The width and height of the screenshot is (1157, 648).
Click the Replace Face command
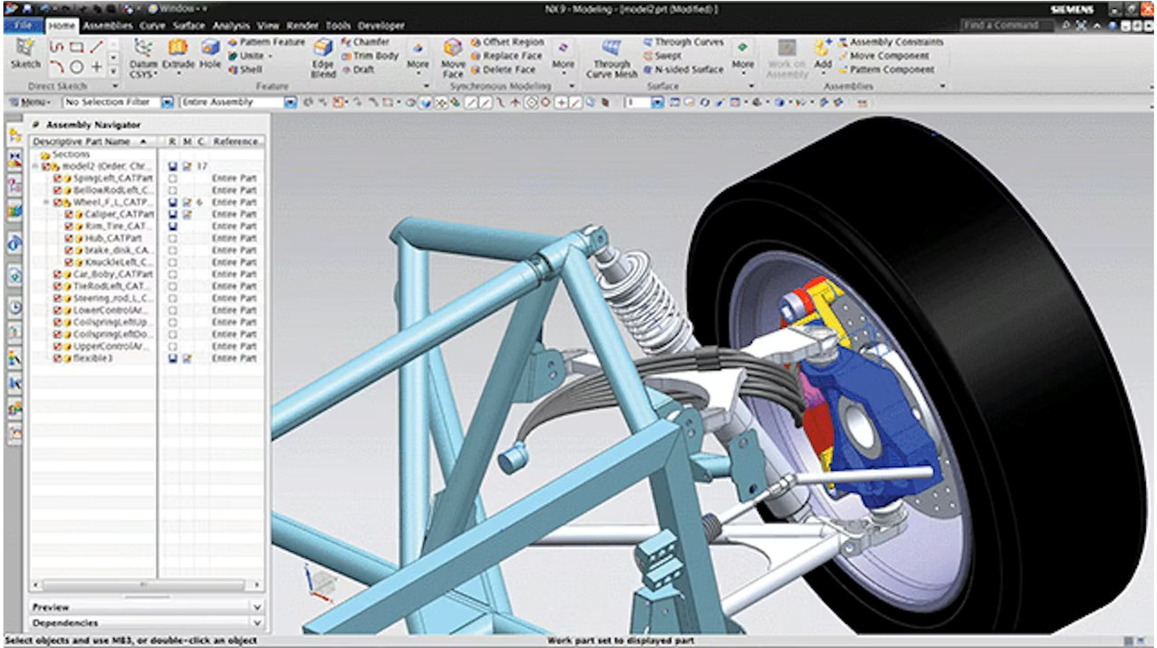tap(507, 55)
